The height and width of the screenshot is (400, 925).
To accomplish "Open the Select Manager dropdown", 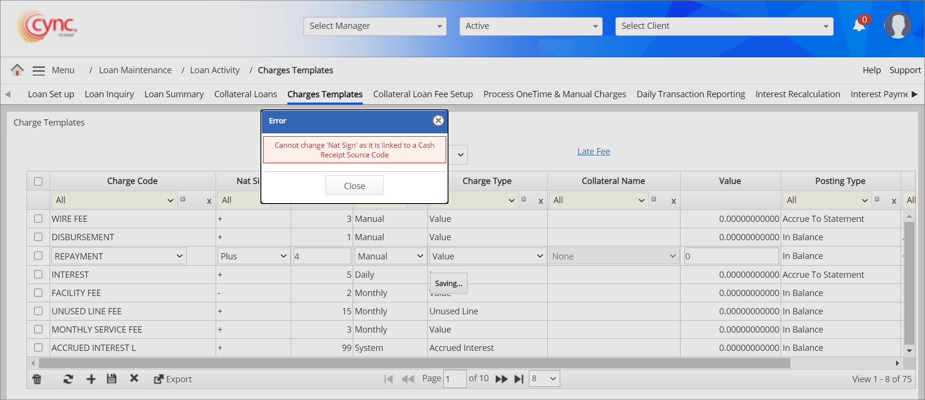I will click(x=374, y=26).
